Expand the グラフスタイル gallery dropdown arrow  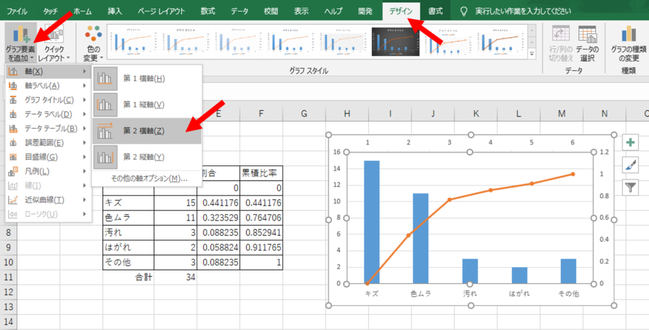[x=532, y=56]
